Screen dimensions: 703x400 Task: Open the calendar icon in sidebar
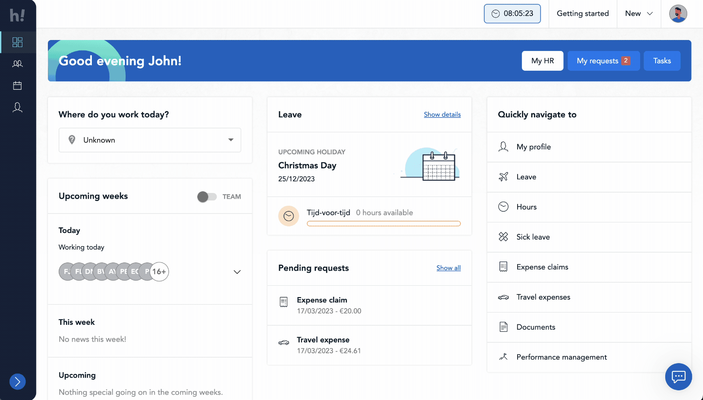coord(18,85)
